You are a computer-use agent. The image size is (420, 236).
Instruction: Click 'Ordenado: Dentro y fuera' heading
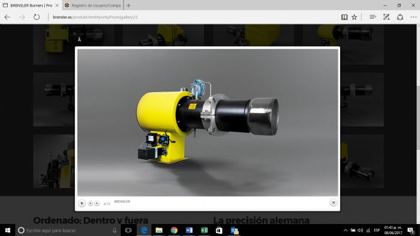(x=91, y=220)
